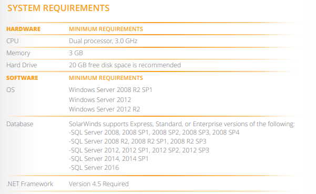
Task: Select the OS row label
Action: (11, 90)
